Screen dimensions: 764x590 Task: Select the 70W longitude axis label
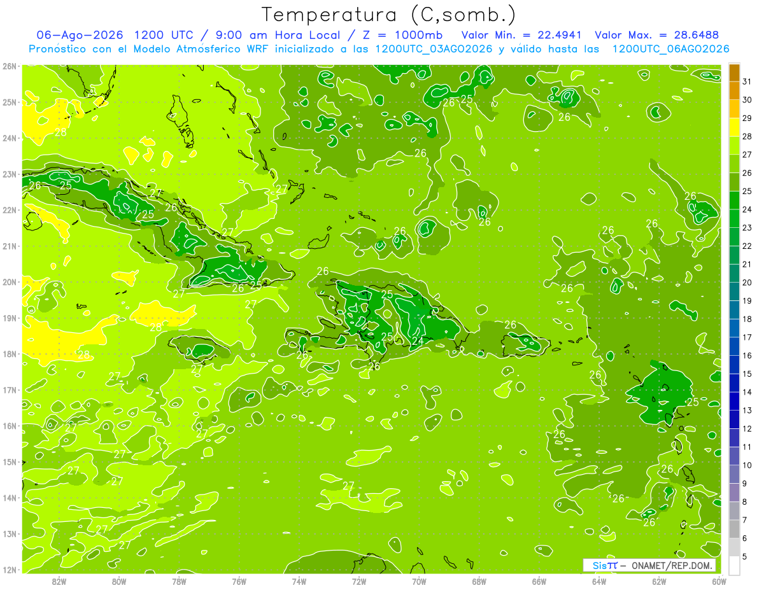(418, 580)
